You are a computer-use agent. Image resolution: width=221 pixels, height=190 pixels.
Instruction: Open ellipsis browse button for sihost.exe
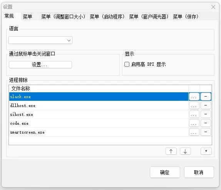pyautogui.click(x=194, y=114)
